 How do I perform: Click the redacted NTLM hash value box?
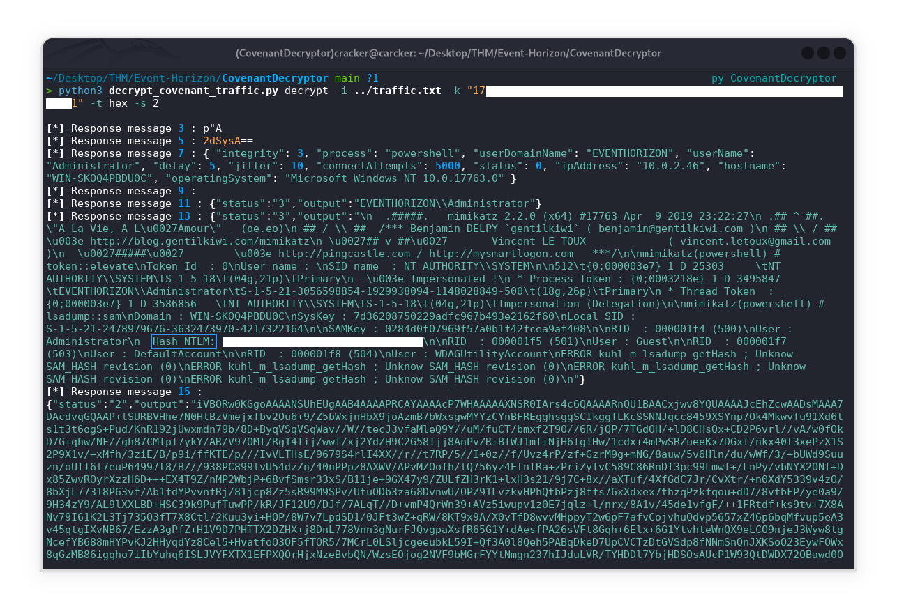pyautogui.click(x=322, y=341)
